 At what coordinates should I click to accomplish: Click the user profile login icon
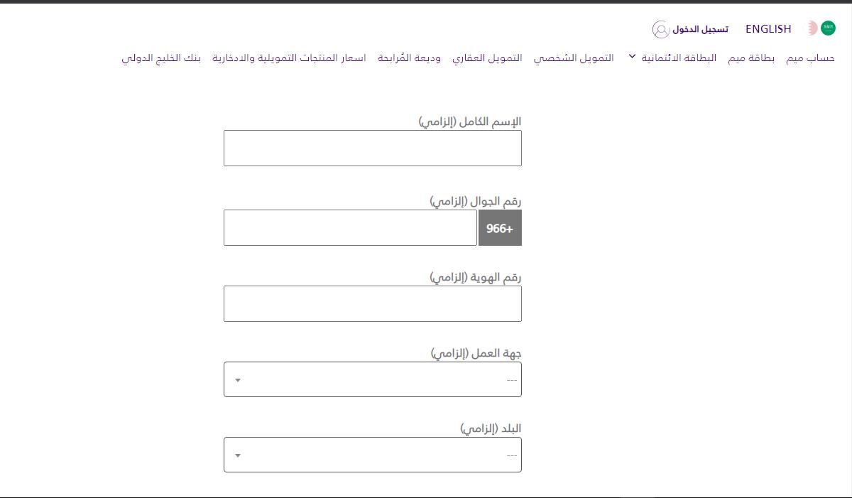[x=660, y=29]
